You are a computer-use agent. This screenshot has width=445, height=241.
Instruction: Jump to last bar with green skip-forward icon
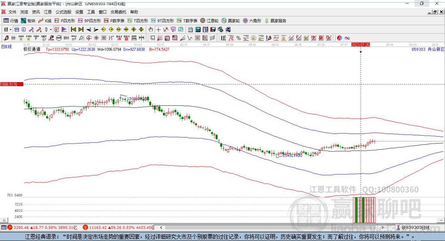coord(81,30)
